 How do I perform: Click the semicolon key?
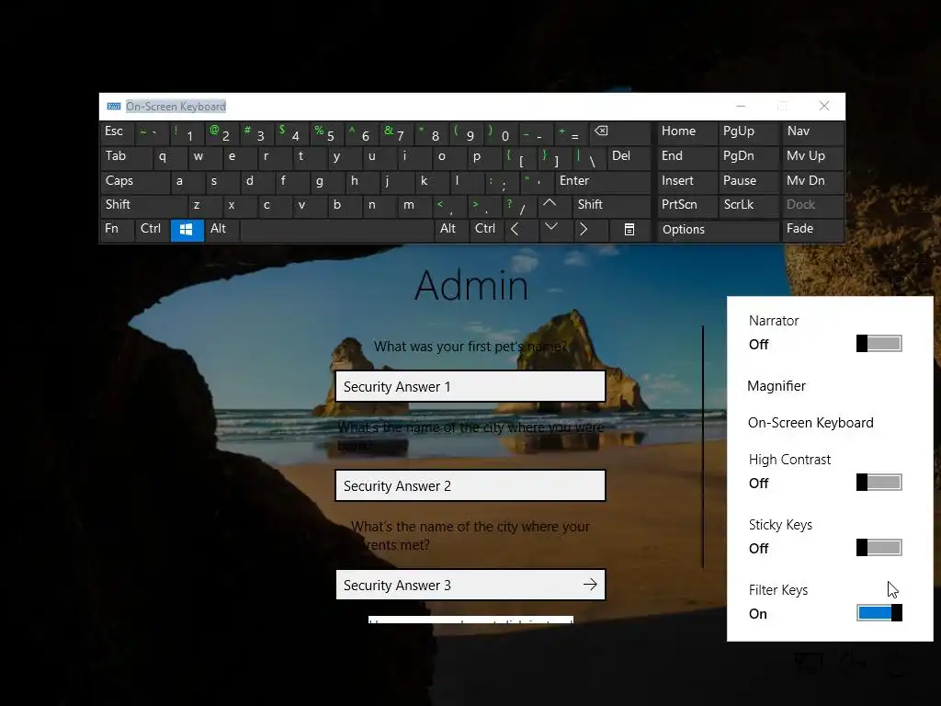pyautogui.click(x=503, y=181)
